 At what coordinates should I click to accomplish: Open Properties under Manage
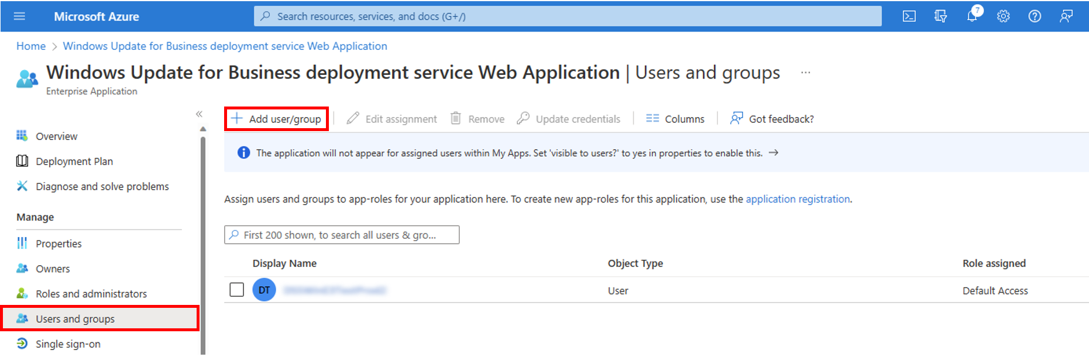coord(59,243)
